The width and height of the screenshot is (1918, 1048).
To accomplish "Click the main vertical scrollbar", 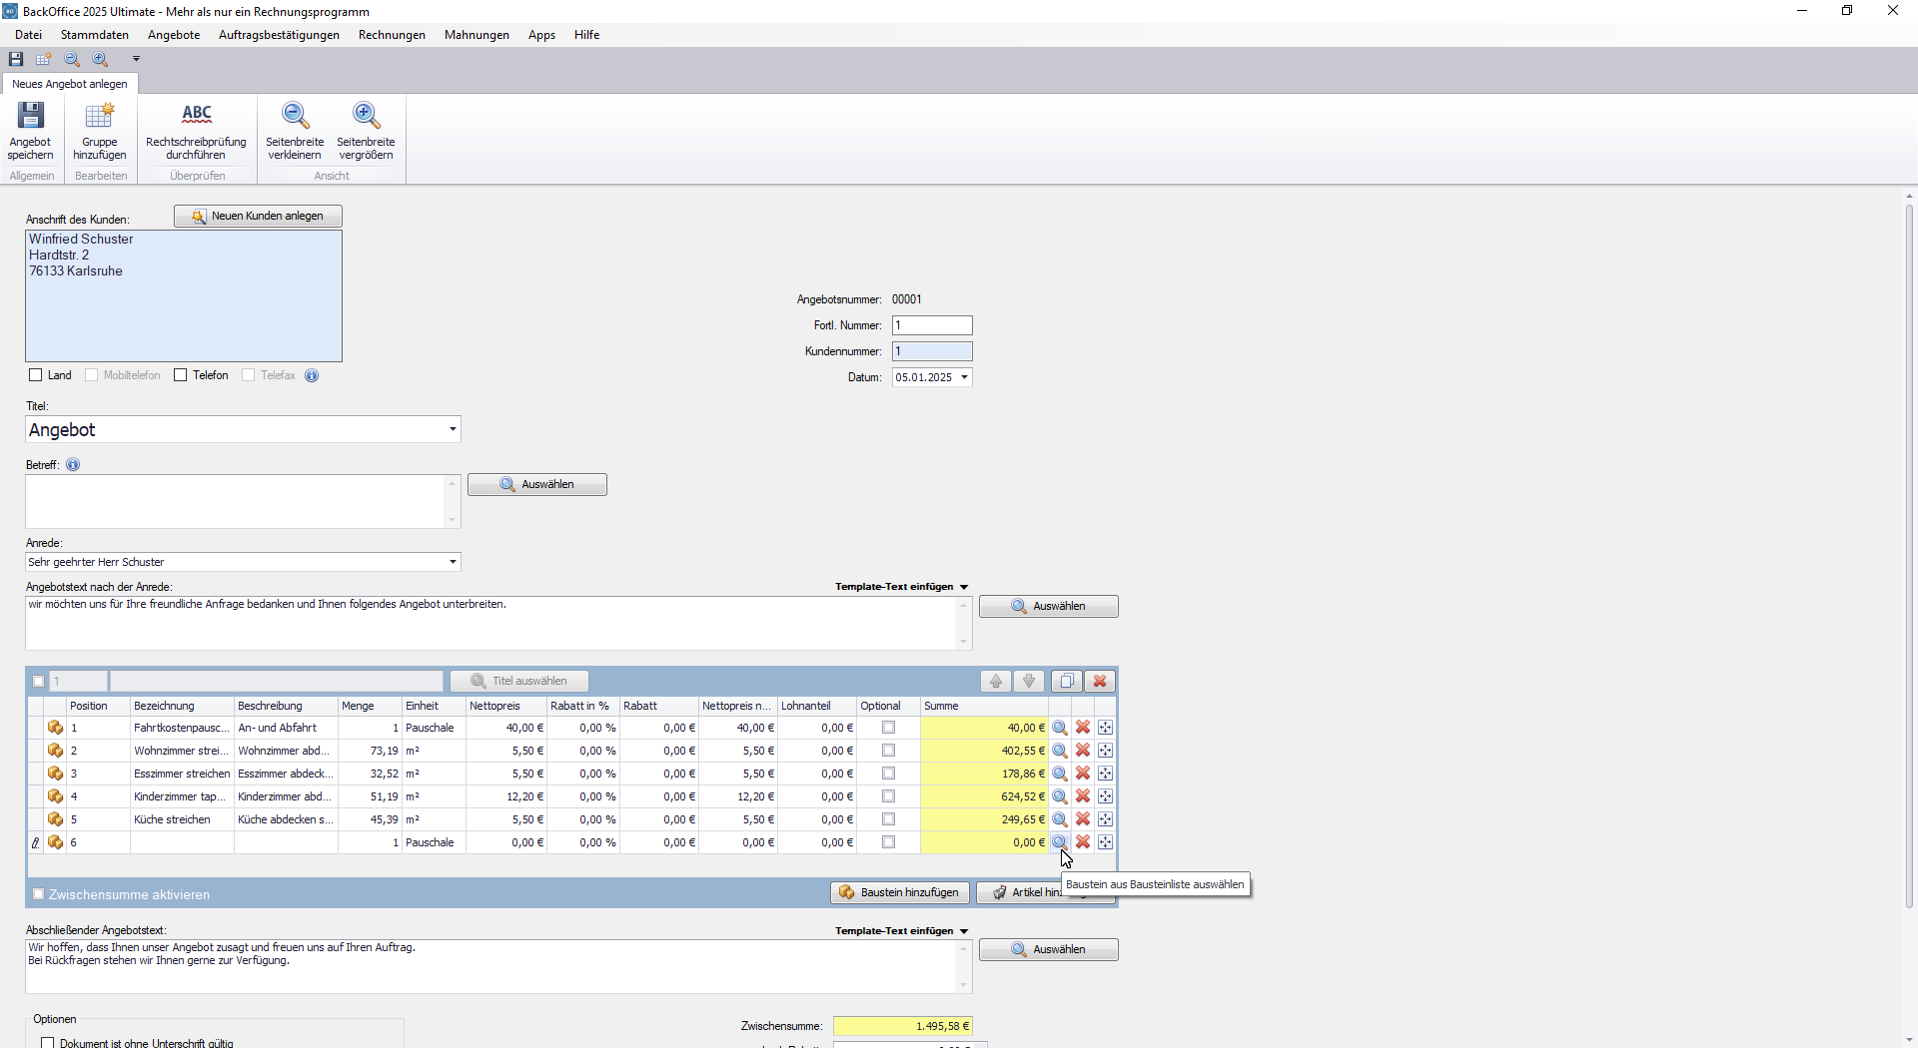I will coord(1909,554).
